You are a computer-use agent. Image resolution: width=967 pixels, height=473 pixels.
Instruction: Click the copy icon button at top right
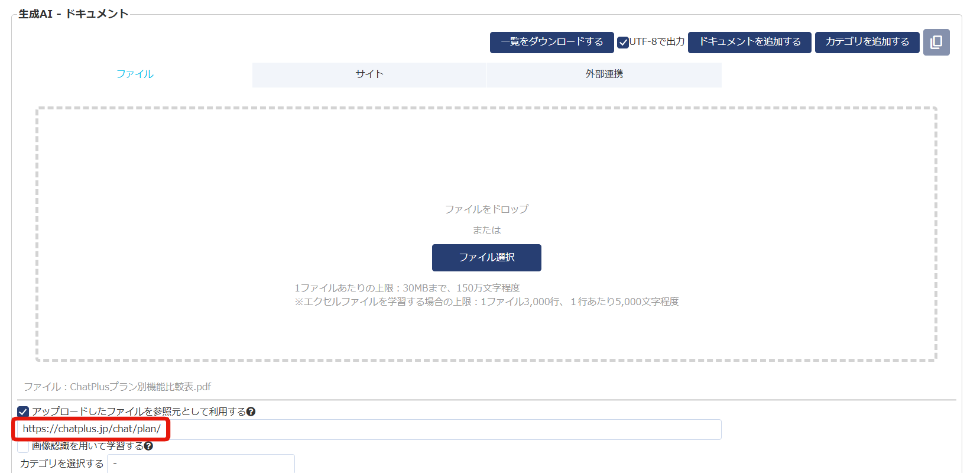tap(936, 43)
